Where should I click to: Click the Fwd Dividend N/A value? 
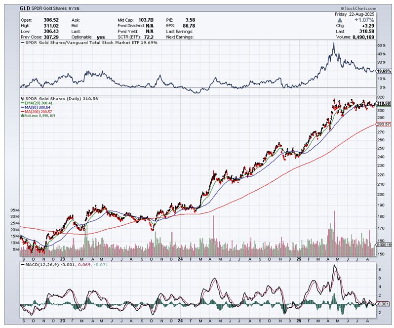point(150,26)
